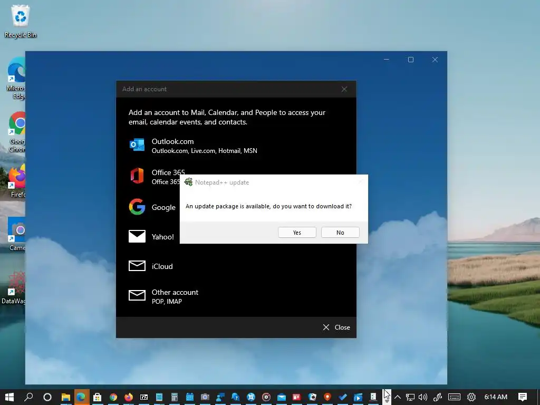Open Windows Ink Workspace pen icon
This screenshot has width=540, height=405.
pos(438,397)
